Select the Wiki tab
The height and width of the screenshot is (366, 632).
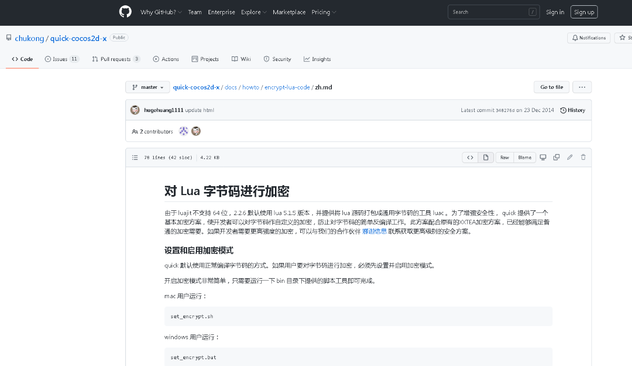[241, 59]
